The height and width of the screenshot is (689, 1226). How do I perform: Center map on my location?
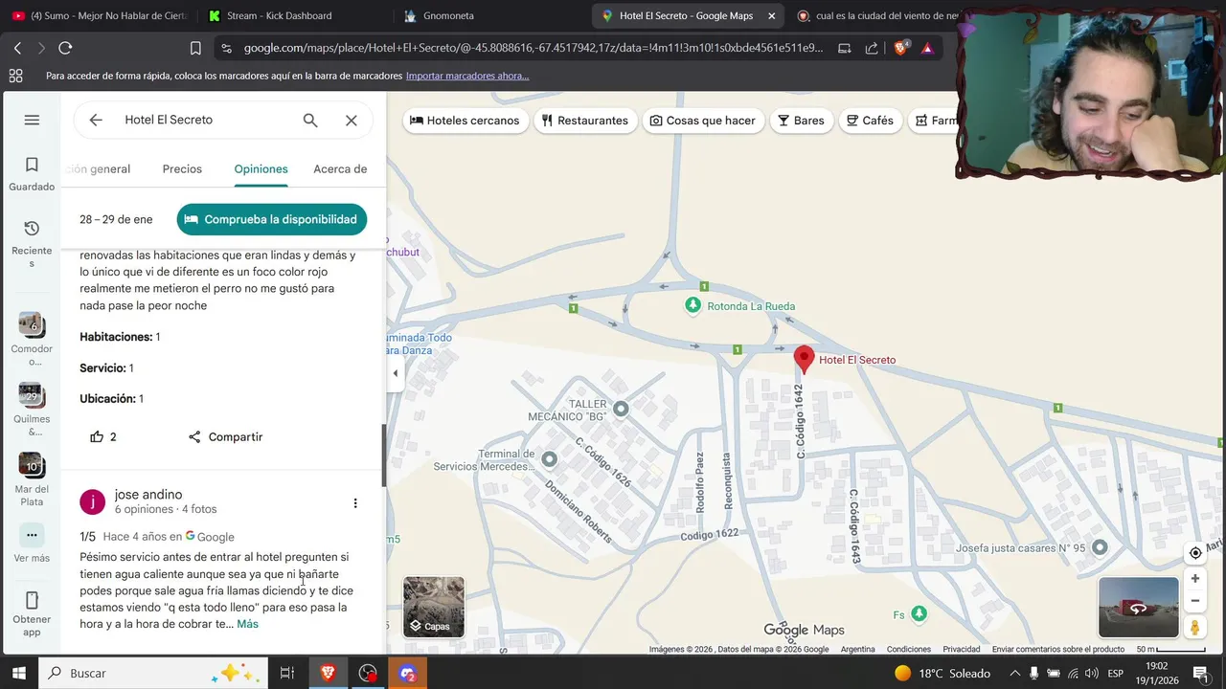[x=1195, y=553]
